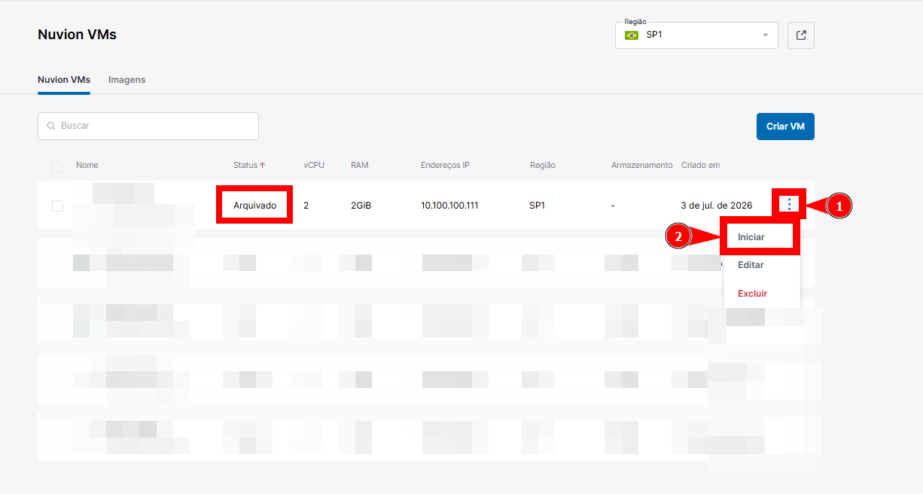Click the Status sort arrow
Image resolution: width=923 pixels, height=494 pixels.
(263, 165)
